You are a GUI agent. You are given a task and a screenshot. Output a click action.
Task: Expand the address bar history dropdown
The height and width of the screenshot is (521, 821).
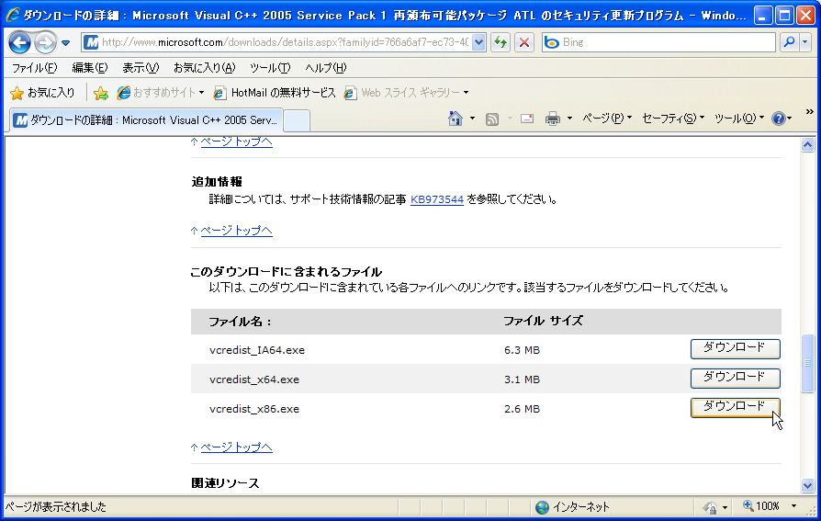[478, 42]
